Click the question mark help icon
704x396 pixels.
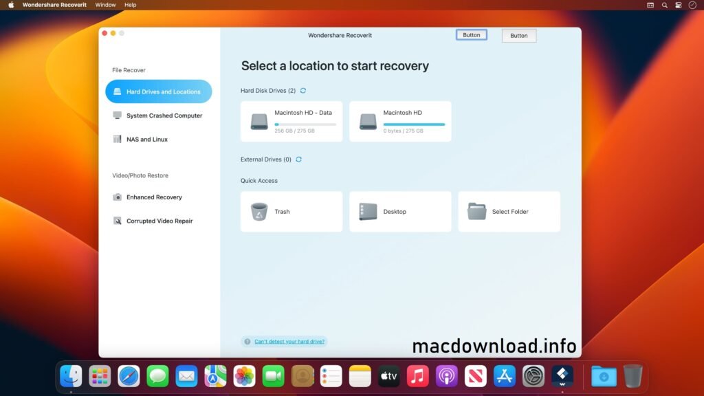[x=247, y=341]
